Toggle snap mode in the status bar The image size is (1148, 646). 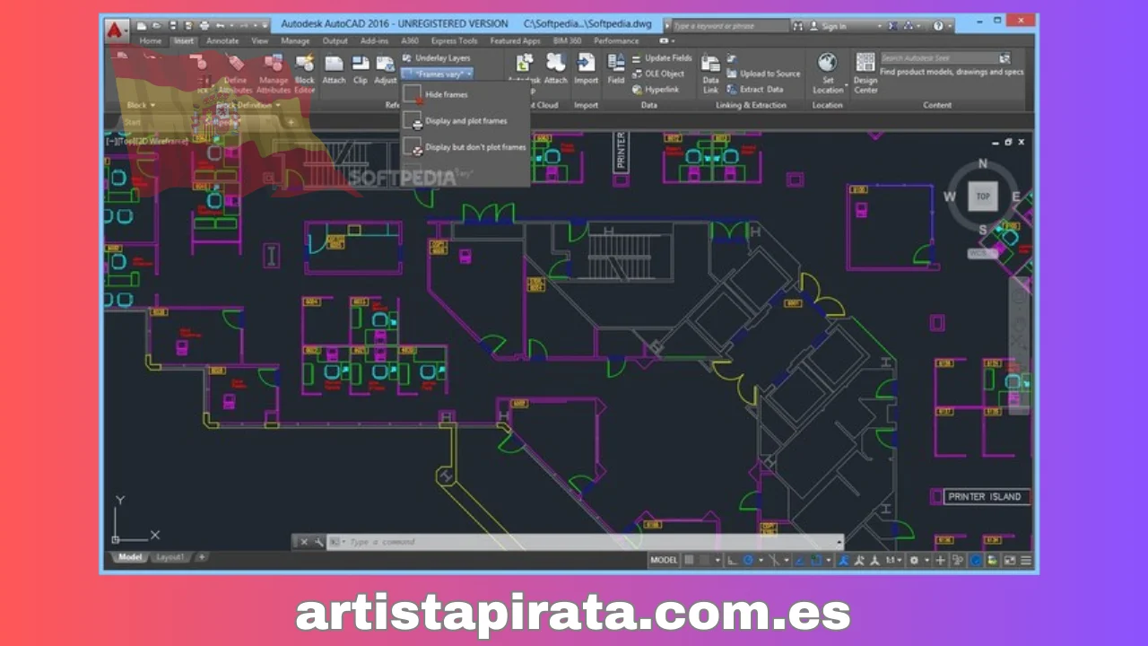point(704,561)
